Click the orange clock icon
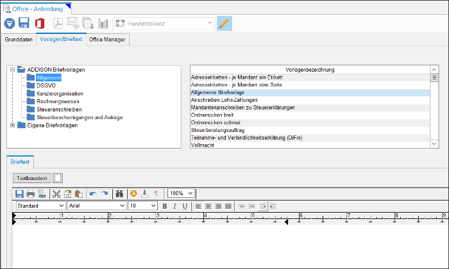The width and height of the screenshot is (449, 269). pyautogui.click(x=133, y=194)
